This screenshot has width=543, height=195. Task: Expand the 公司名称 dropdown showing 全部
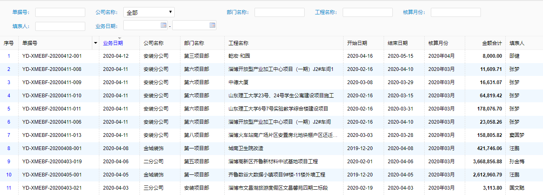pyautogui.click(x=149, y=12)
